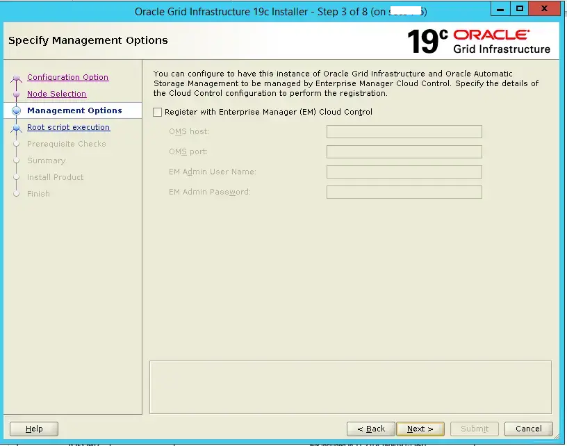The image size is (567, 446).
Task: Proceed with the Next button
Action: click(x=420, y=429)
